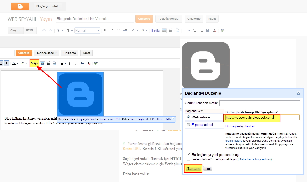This screenshot has height=182, width=307.
Task: Click 'Bu bağlantıyı test et' link
Action: click(240, 126)
